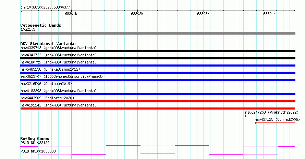
Task: Open variant label nsv5485238 ByrskaBishop2022
Action: [50, 69]
